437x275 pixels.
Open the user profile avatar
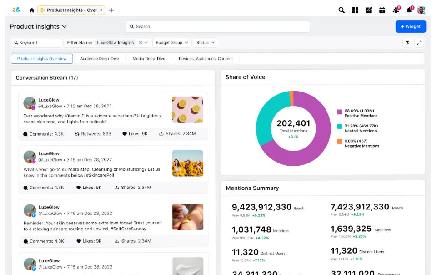coord(421,10)
